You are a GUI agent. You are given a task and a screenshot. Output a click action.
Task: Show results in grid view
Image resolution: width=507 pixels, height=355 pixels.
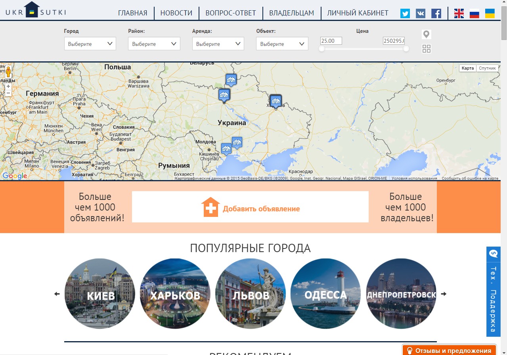[427, 49]
